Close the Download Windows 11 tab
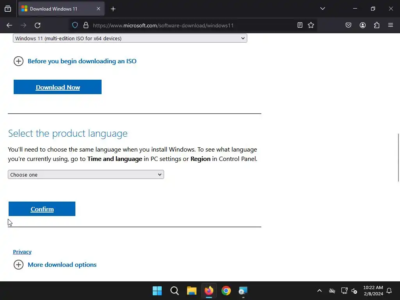The height and width of the screenshot is (300, 400). [98, 9]
